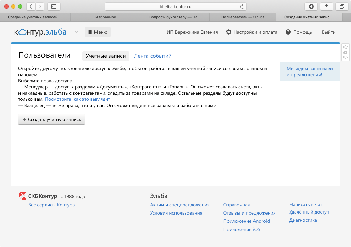Open Приложение Android link

tap(246, 221)
